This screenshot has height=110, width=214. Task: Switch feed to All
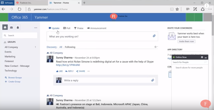click(61, 47)
